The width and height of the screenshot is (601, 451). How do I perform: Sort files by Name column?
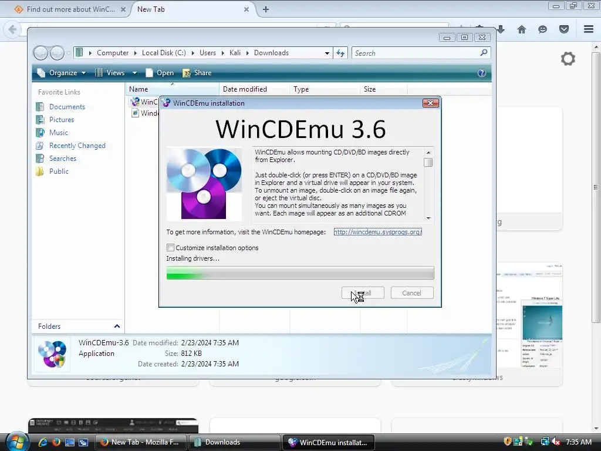[x=173, y=89]
